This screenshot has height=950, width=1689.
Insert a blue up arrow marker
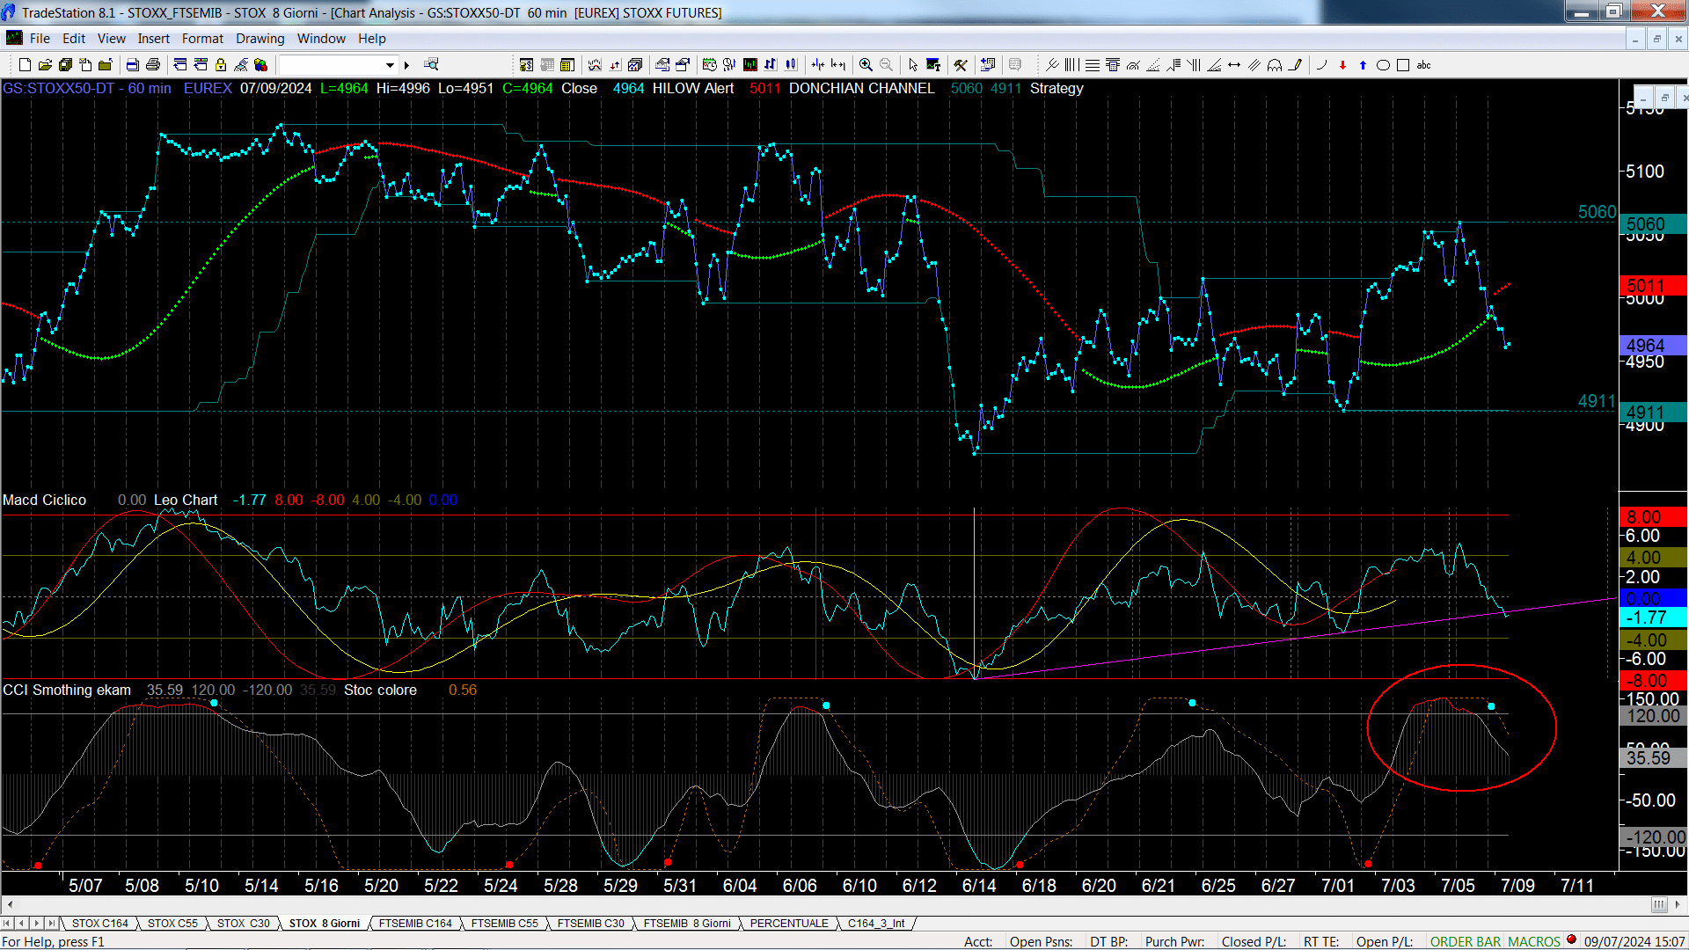[1363, 65]
